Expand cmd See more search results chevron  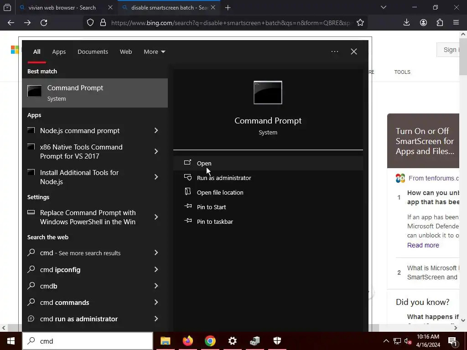click(156, 252)
